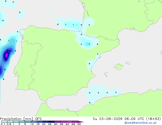Choose the 15–20 mm legend color swatch
Image resolution: width=162 pixels, height=125 pixels.
pos(40,122)
